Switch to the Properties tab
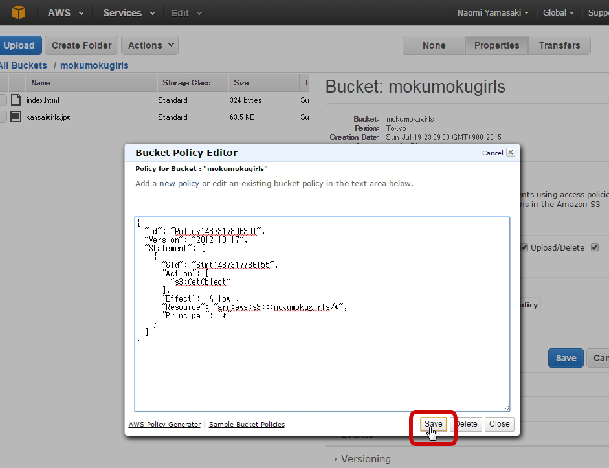This screenshot has width=609, height=468. point(496,45)
